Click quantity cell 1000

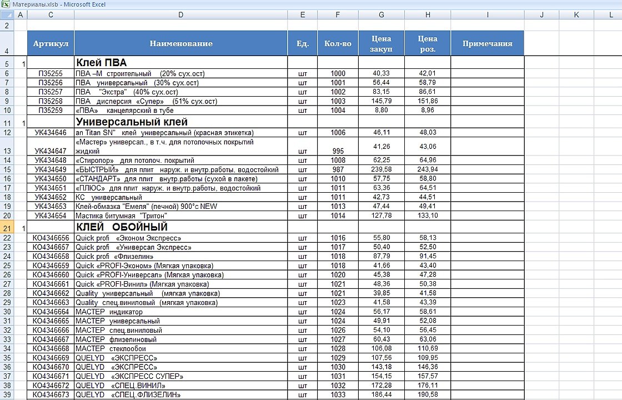338,73
